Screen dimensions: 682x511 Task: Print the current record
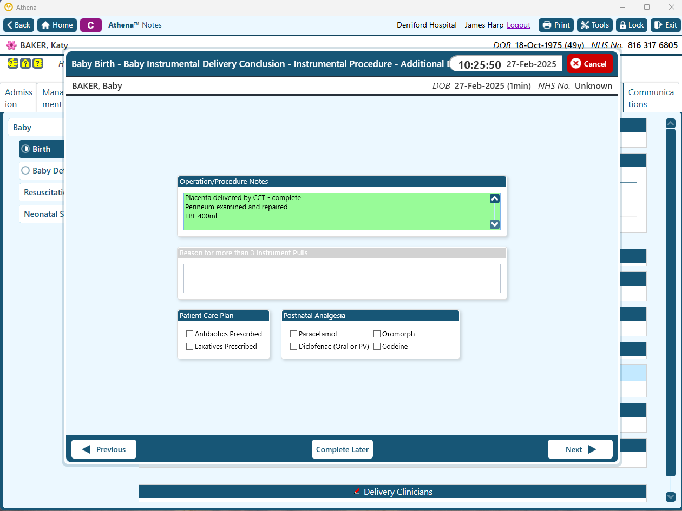click(556, 25)
